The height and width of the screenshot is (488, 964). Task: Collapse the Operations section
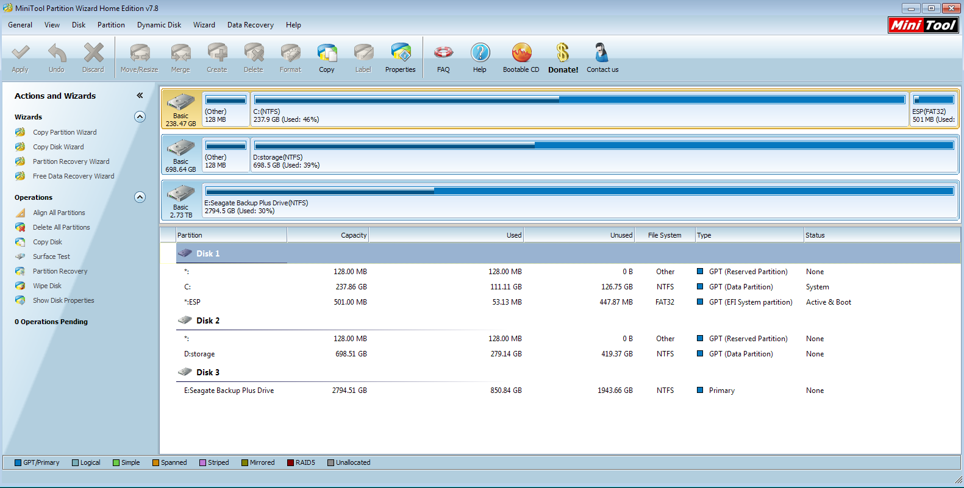point(140,197)
